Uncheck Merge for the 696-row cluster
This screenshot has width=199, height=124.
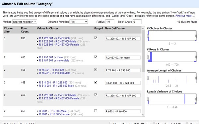pyautogui.click(x=96, y=38)
